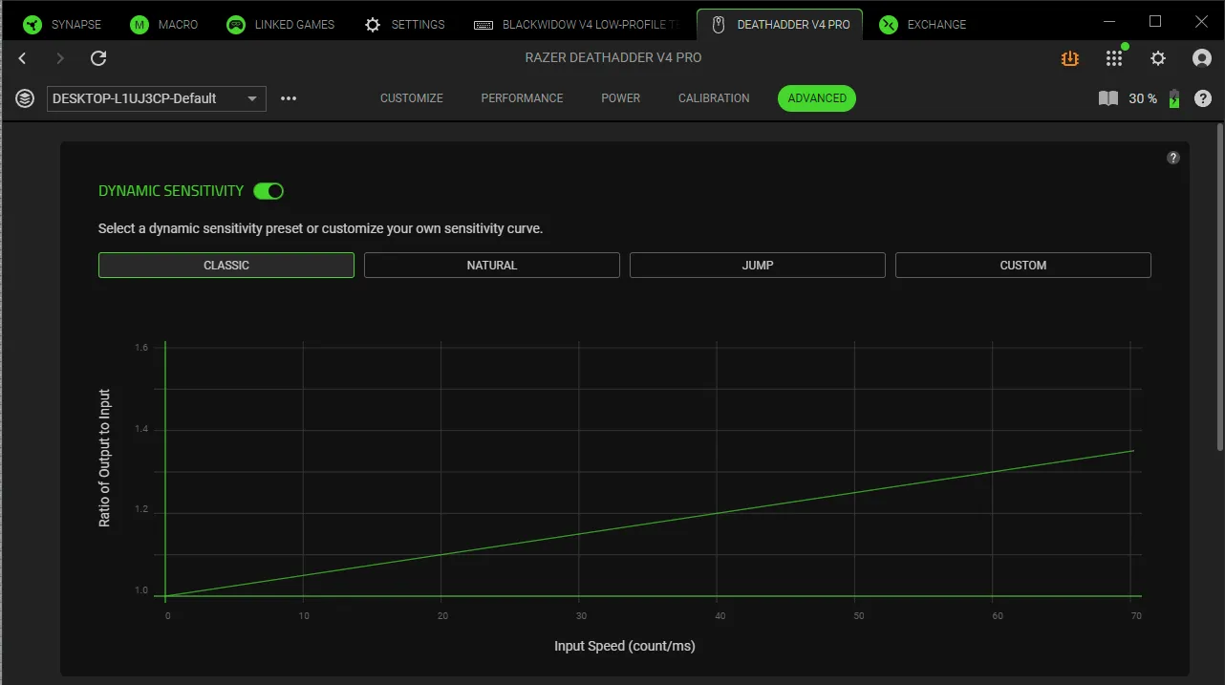Click the orange chip hardware icon

(x=1069, y=58)
